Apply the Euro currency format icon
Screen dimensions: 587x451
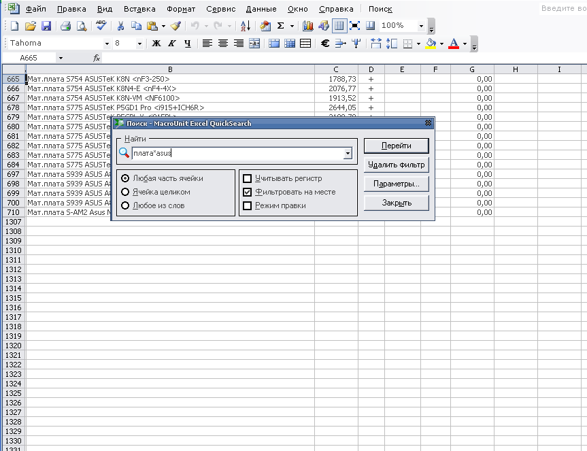coord(324,44)
